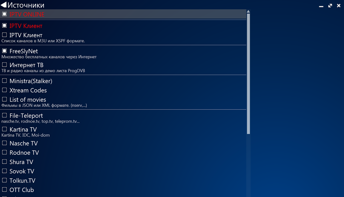
Task: Close the window with the X icon
Action: click(339, 5)
